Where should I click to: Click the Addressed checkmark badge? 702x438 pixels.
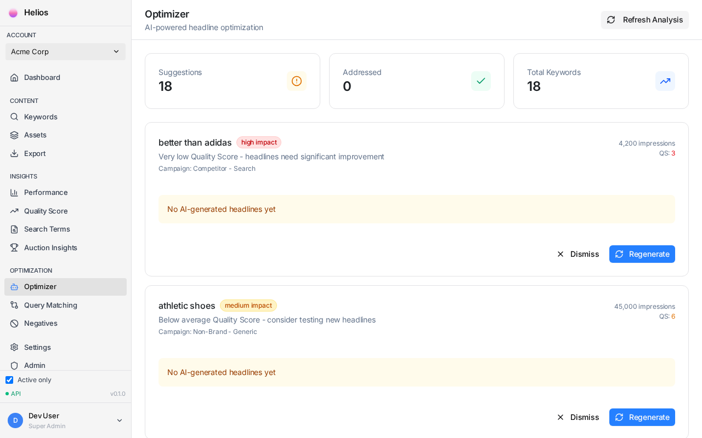[x=481, y=81]
